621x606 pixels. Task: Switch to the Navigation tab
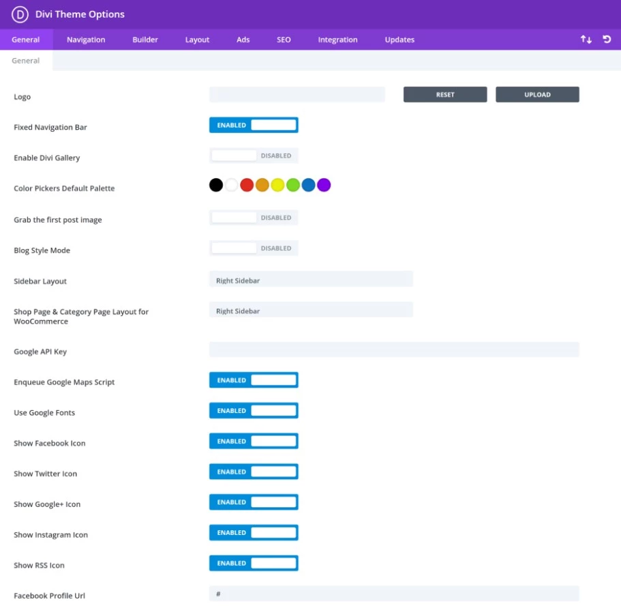click(86, 40)
